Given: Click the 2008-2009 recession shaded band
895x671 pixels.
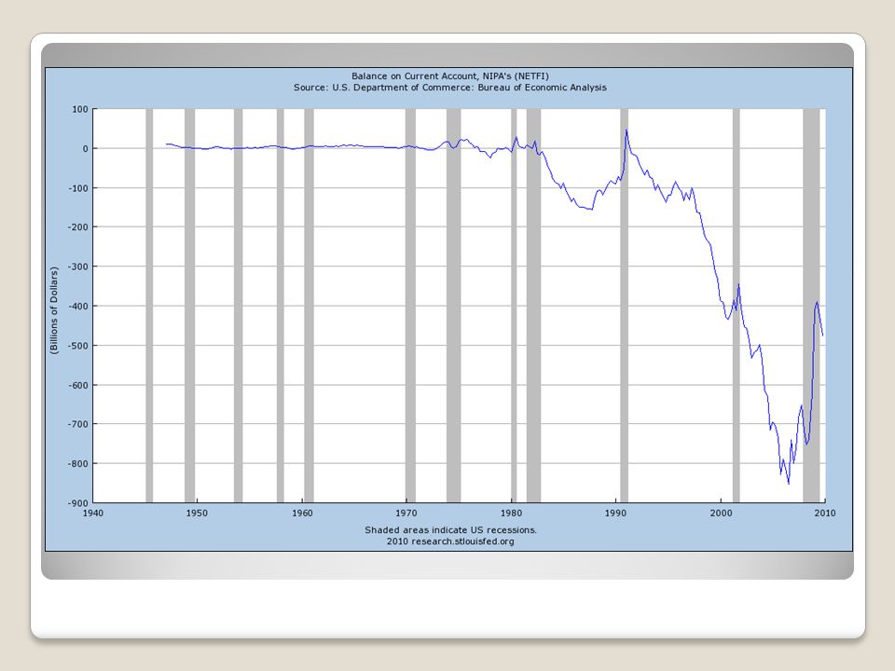Looking at the screenshot, I should tap(811, 306).
